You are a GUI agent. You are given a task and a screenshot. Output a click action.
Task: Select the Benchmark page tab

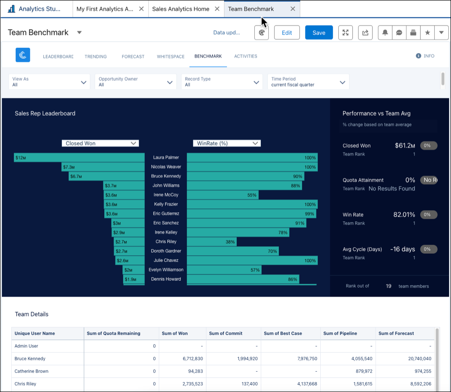click(208, 56)
